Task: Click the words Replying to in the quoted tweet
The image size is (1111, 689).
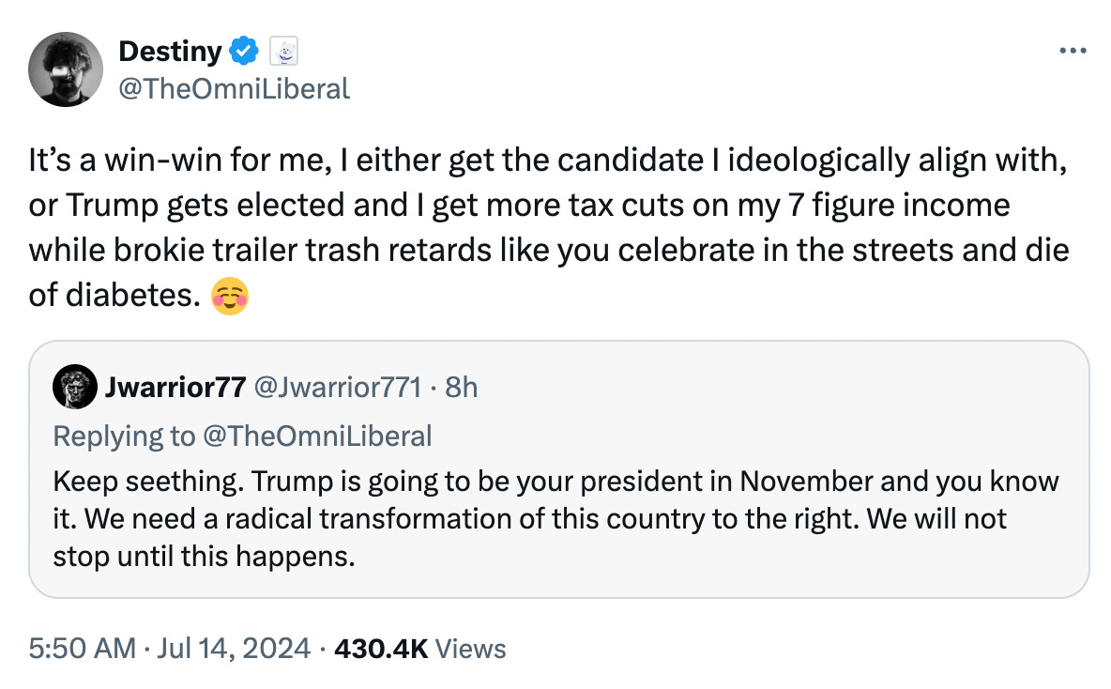Action: 123,436
